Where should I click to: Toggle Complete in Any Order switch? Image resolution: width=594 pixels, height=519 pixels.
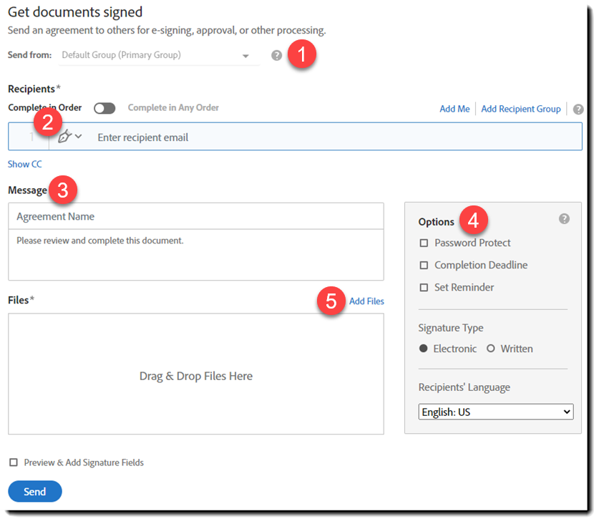coord(104,107)
